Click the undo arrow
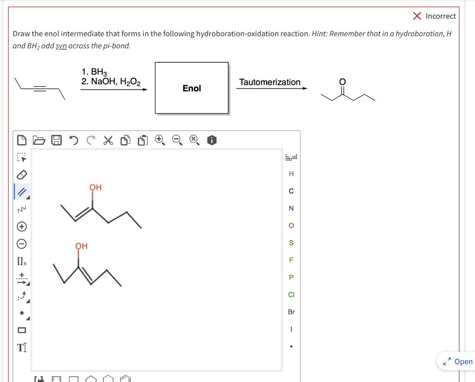Image resolution: width=475 pixels, height=382 pixels. click(x=73, y=140)
